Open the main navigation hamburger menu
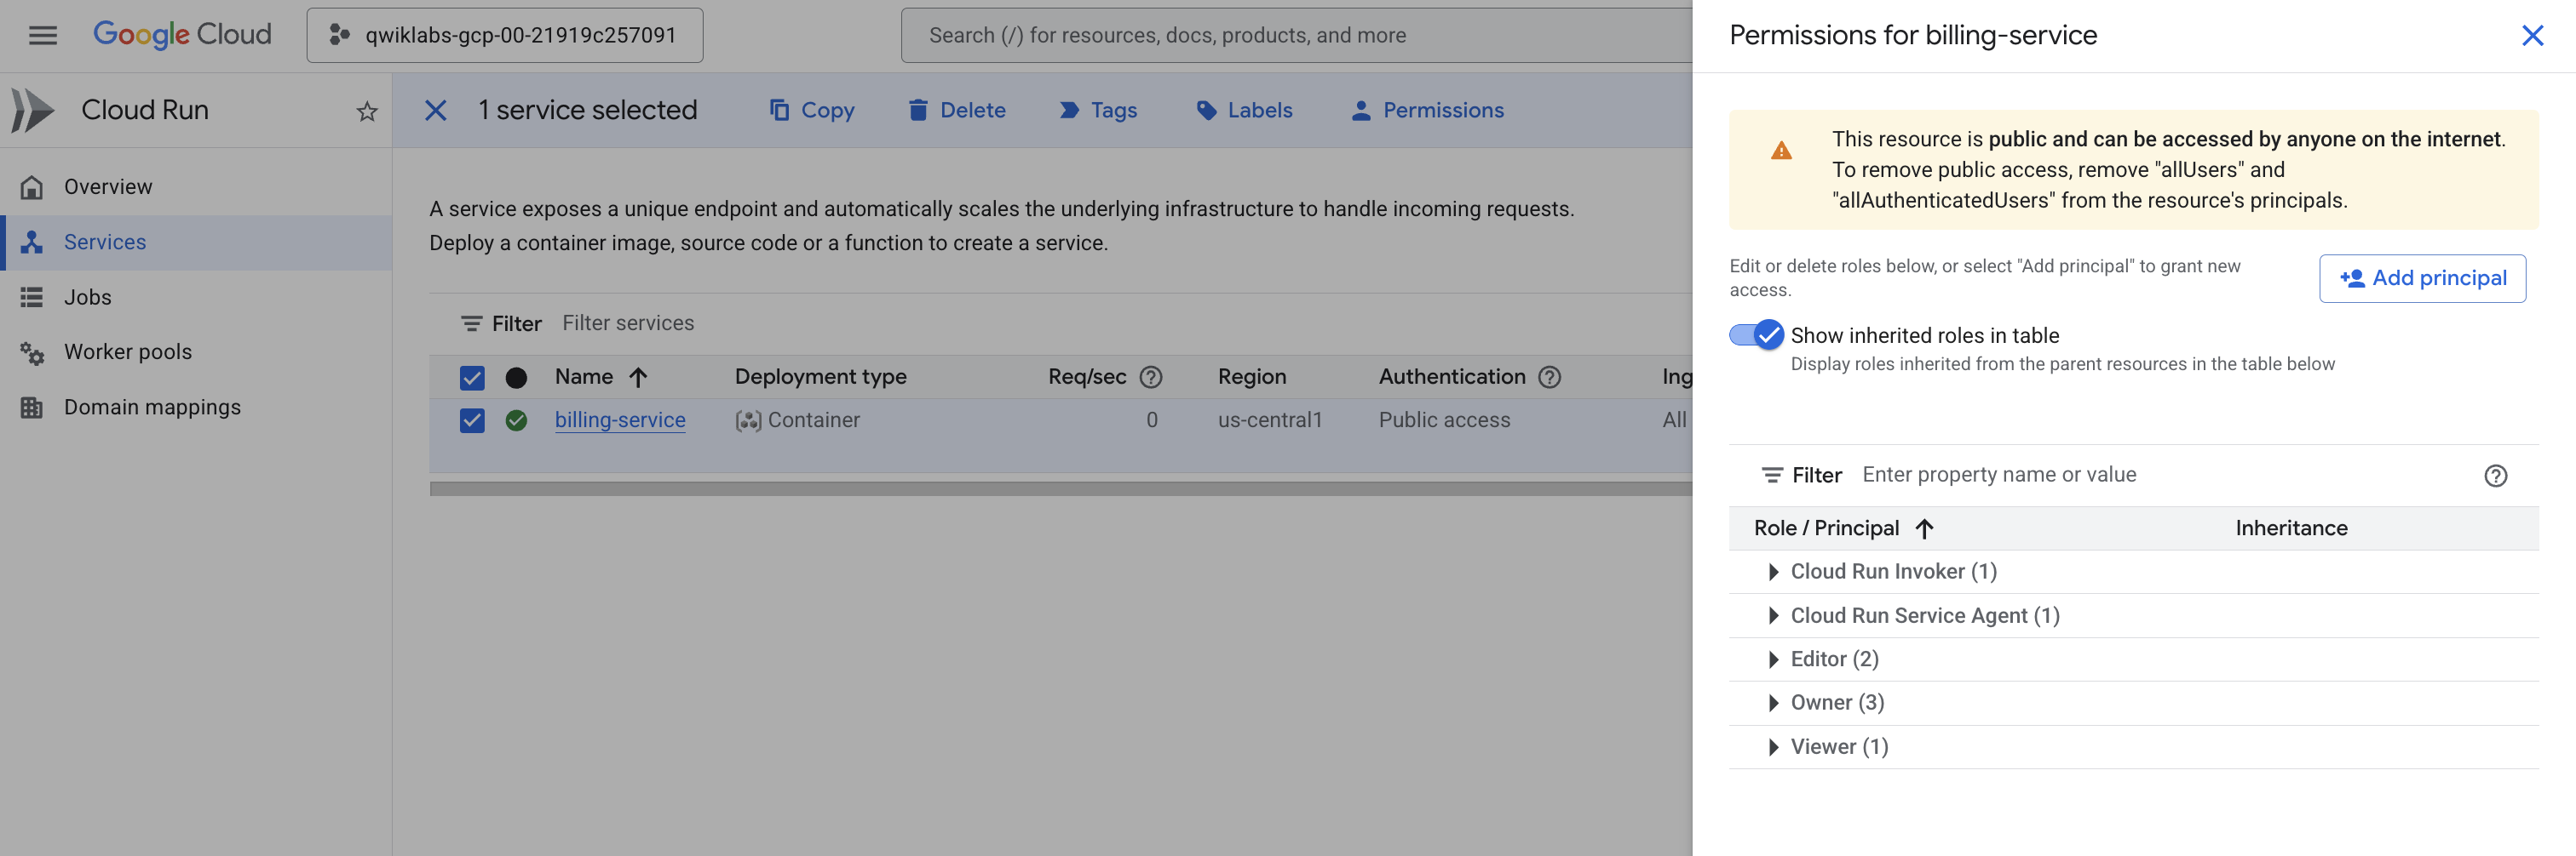 point(42,34)
